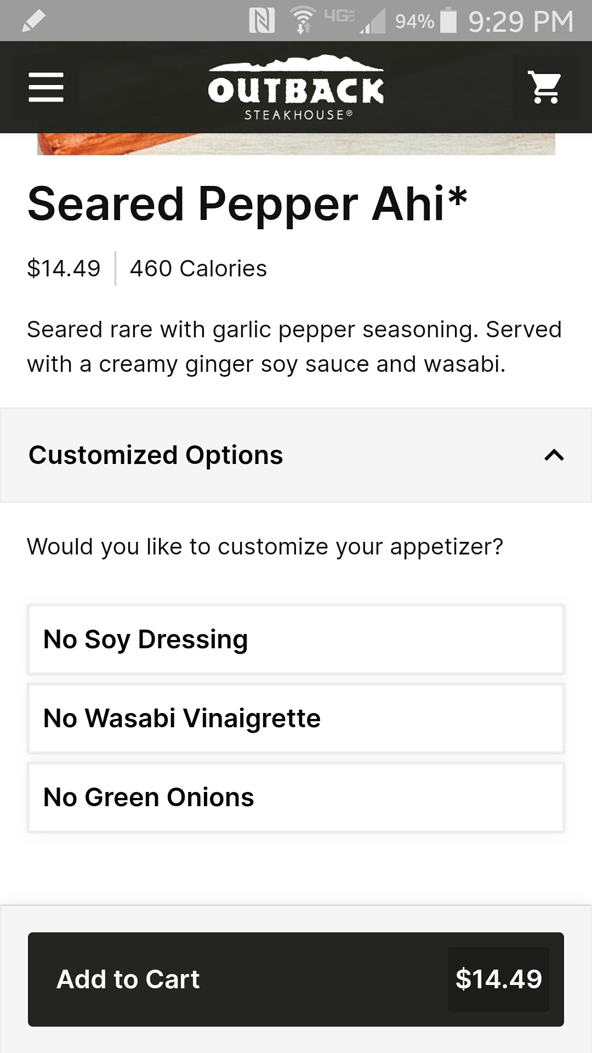Select the No Soy Dressing option

pos(296,639)
